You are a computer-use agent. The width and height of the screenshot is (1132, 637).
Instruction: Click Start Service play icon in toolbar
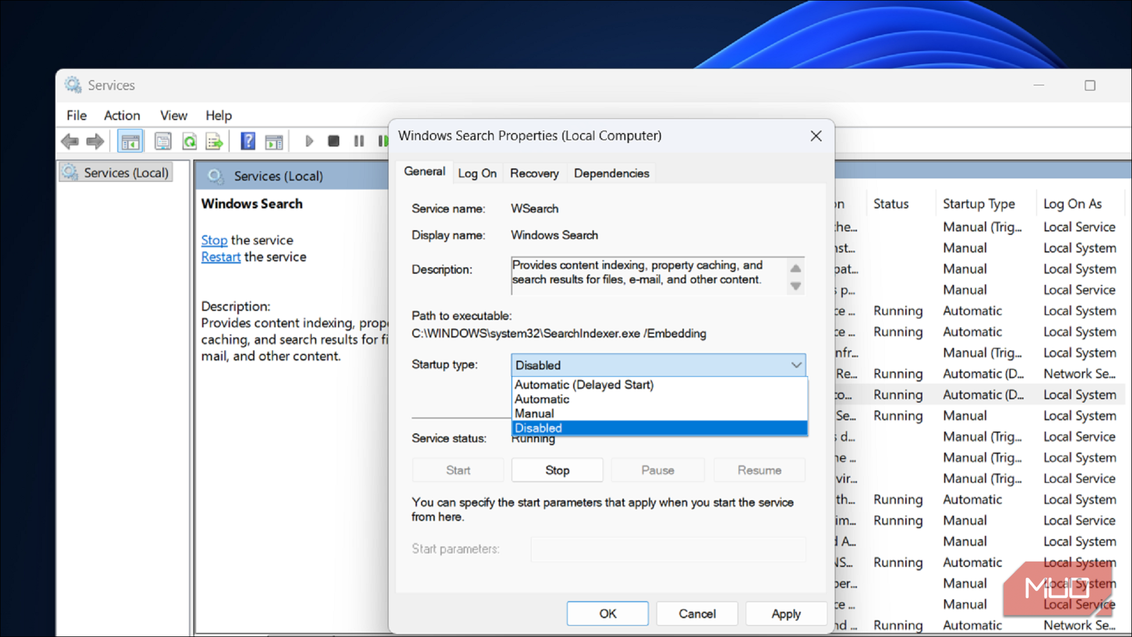click(309, 141)
